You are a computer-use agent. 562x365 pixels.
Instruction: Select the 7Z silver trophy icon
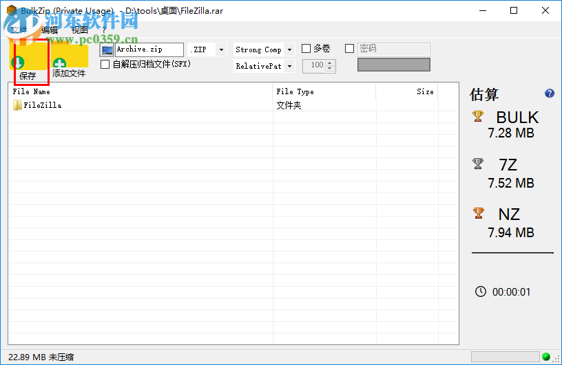tap(478, 164)
